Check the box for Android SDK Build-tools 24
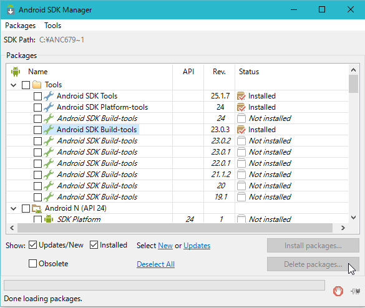This screenshot has height=308, width=365. pyautogui.click(x=37, y=118)
